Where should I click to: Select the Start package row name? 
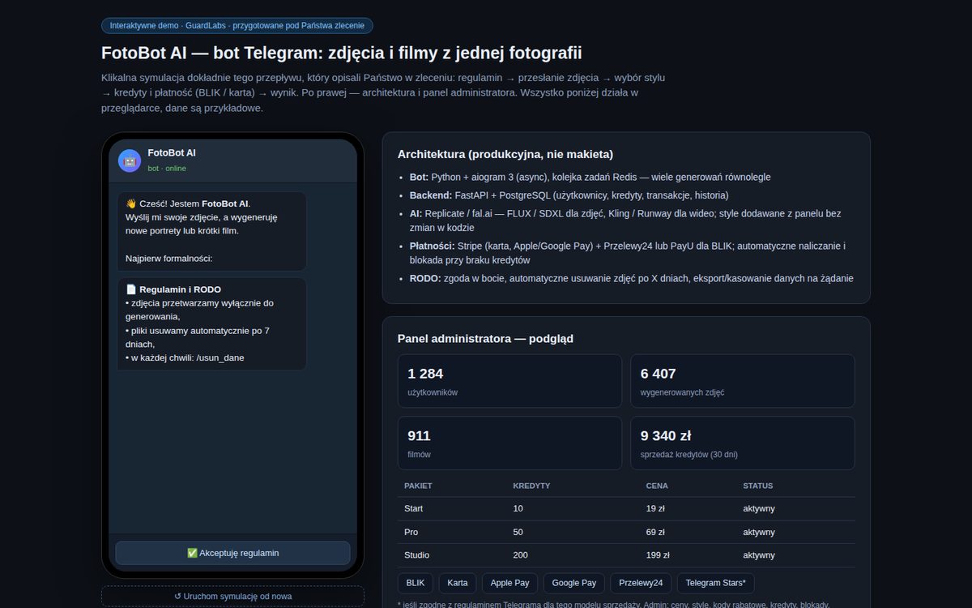coord(414,508)
